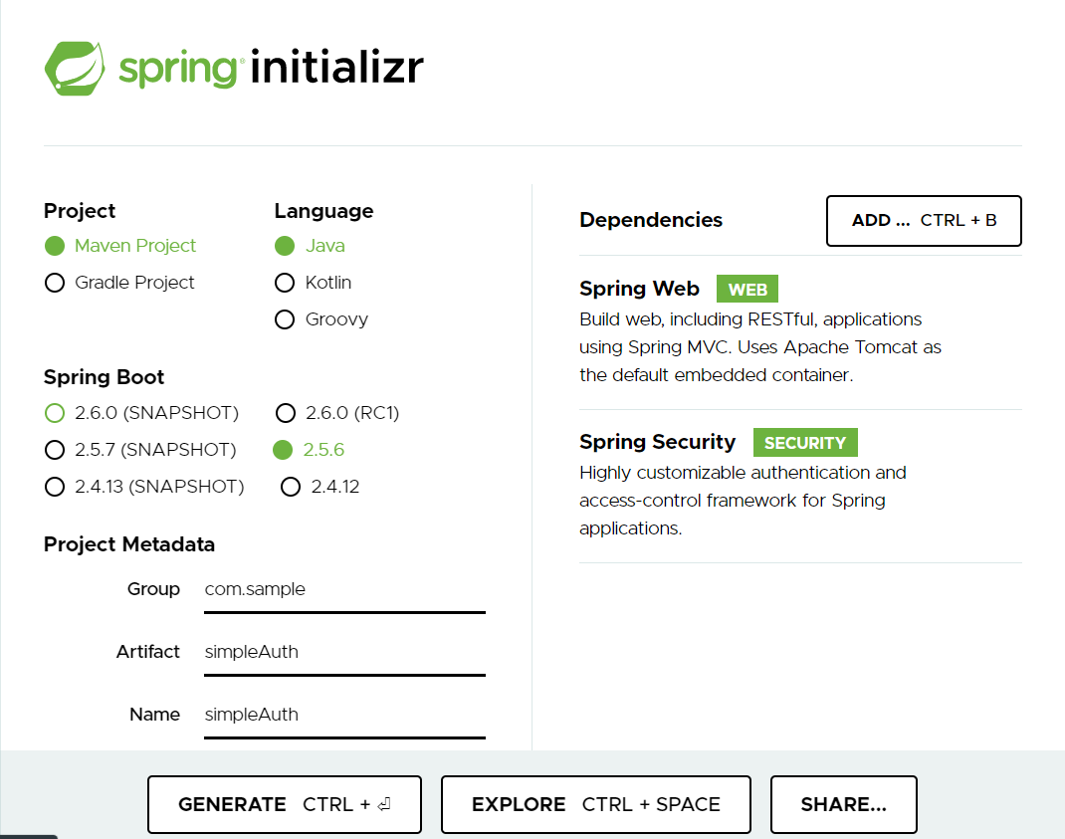Viewport: 1065px width, 839px height.
Task: Click the GENERATE button
Action: tap(284, 804)
